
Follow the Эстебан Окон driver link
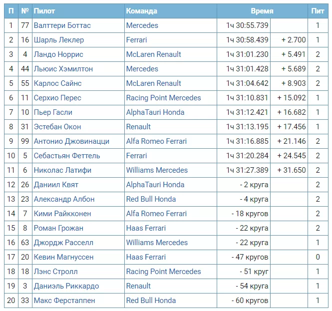coord(57,127)
